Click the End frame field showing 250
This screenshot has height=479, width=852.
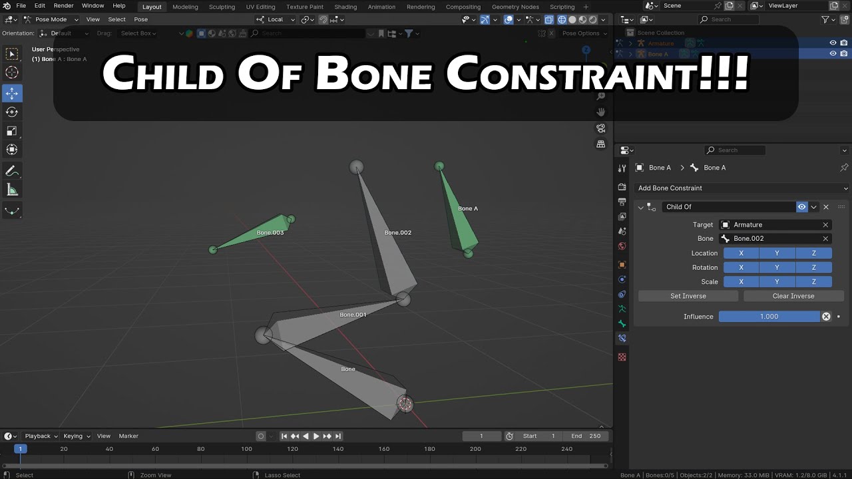[586, 436]
